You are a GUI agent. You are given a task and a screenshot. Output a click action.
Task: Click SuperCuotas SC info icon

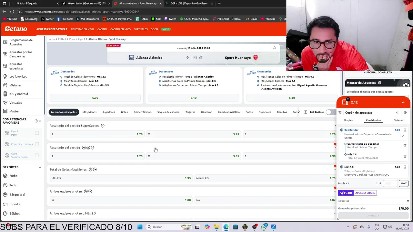[x=103, y=126]
